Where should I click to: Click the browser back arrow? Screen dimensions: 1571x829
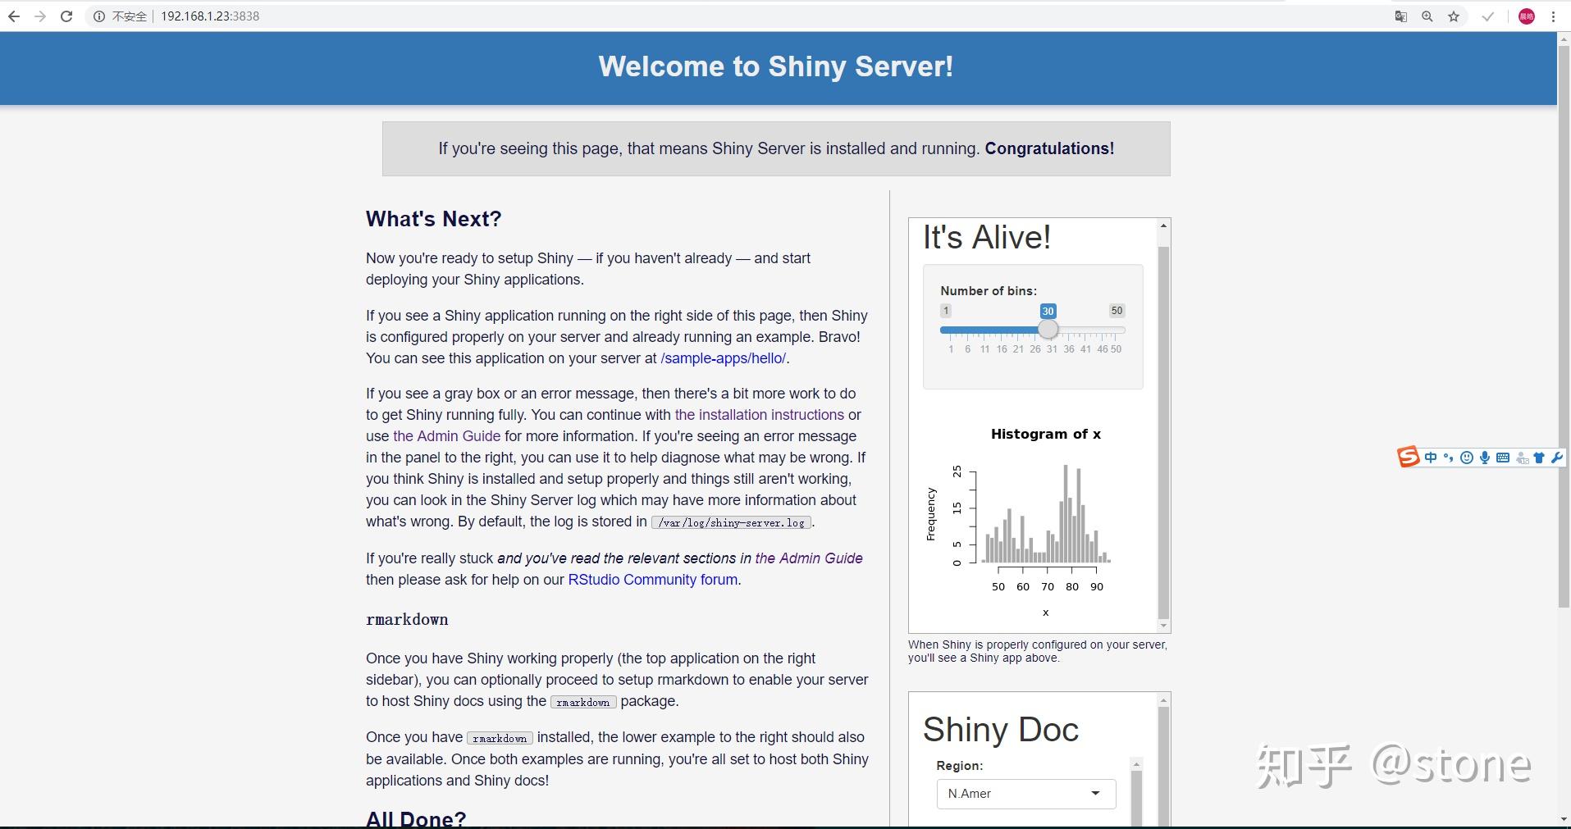tap(14, 16)
